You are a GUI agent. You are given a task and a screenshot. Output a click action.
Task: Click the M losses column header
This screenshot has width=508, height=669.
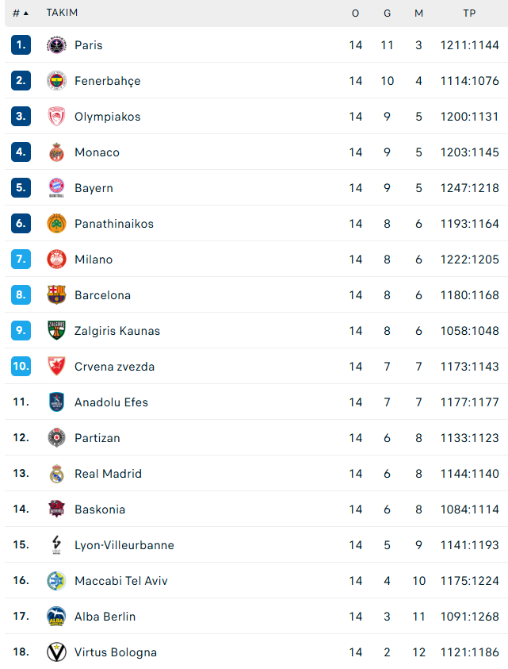(418, 13)
